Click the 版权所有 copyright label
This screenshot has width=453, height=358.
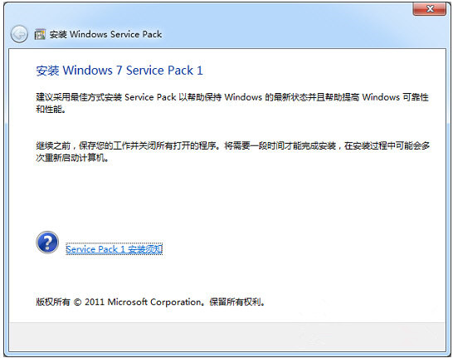click(x=53, y=302)
